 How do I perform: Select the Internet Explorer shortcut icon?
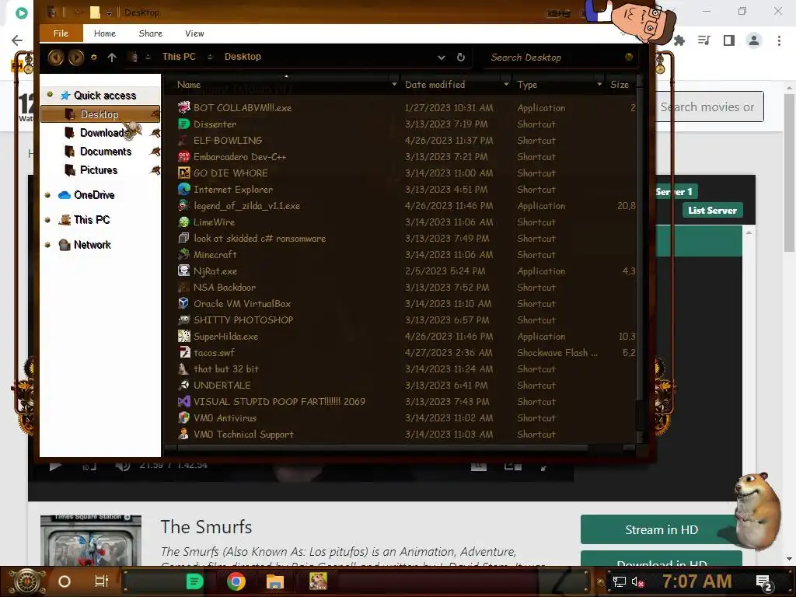pyautogui.click(x=183, y=189)
